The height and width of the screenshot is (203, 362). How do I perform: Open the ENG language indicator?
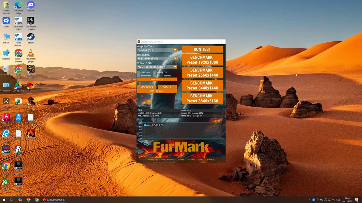338,200
